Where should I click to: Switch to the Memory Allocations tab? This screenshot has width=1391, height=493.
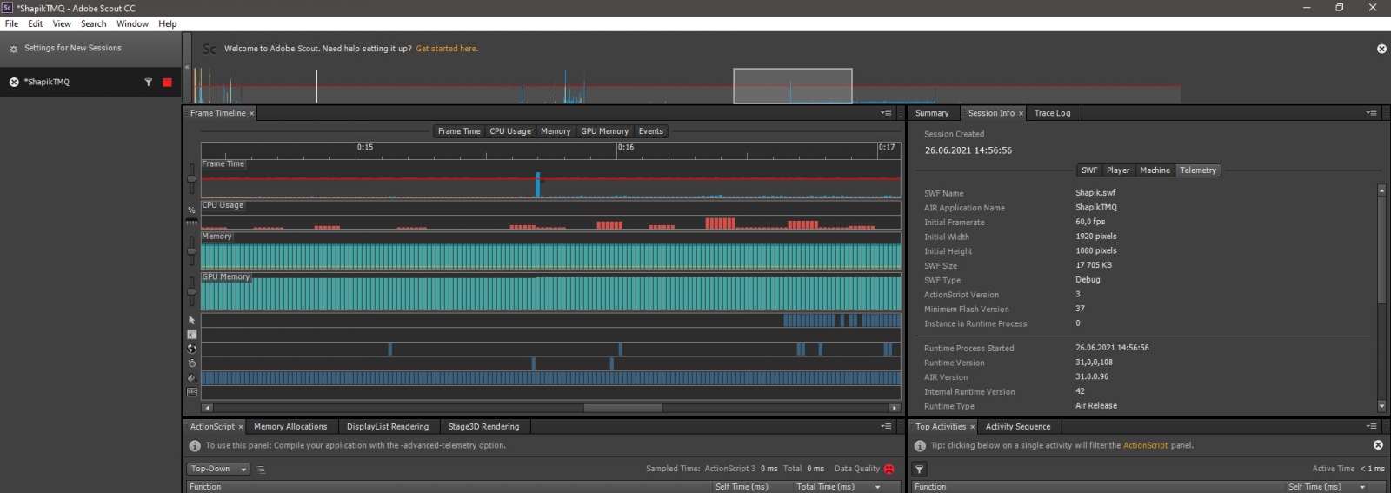(x=290, y=427)
